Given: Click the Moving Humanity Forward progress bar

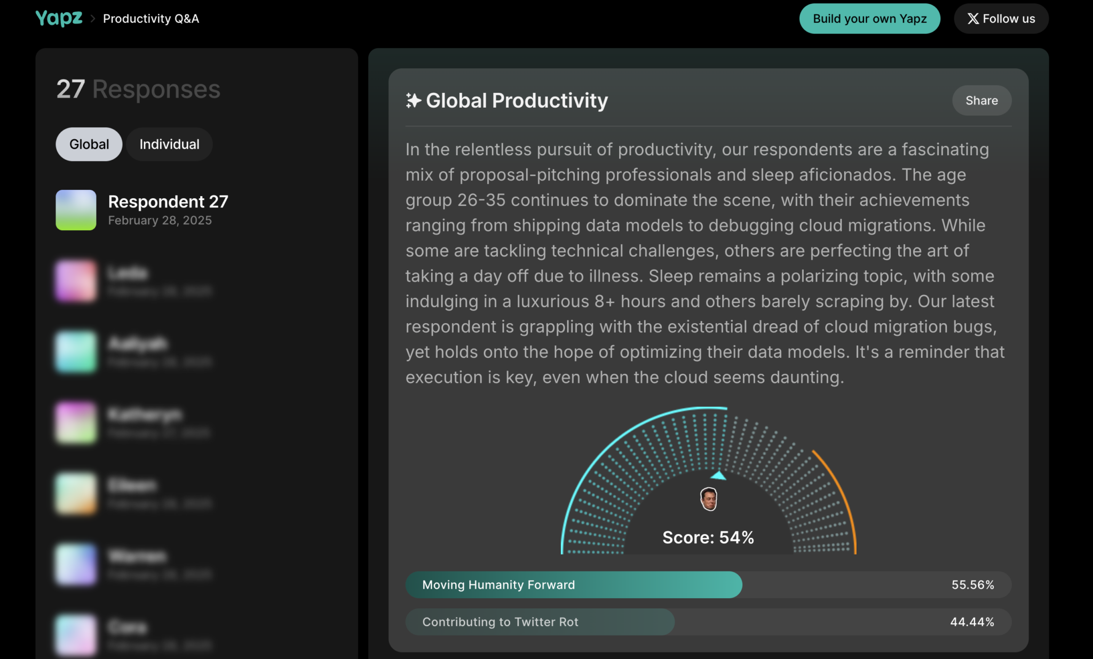Looking at the screenshot, I should [574, 584].
